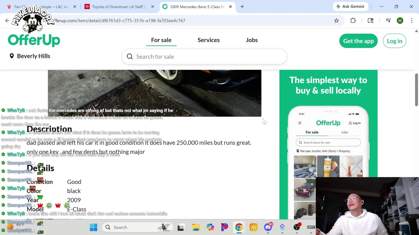Open the Chrome extensions puzzle icon
Image resolution: width=419 pixels, height=235 pixels.
pos(353,21)
